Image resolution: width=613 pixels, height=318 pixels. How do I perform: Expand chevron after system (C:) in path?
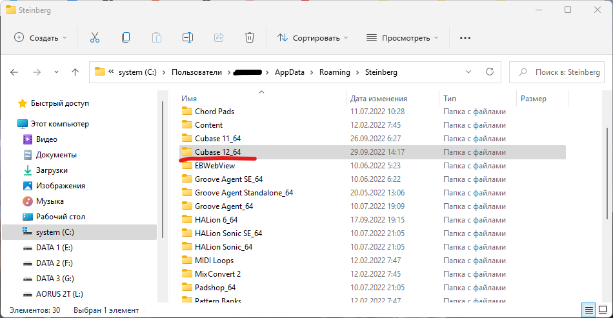(x=164, y=72)
